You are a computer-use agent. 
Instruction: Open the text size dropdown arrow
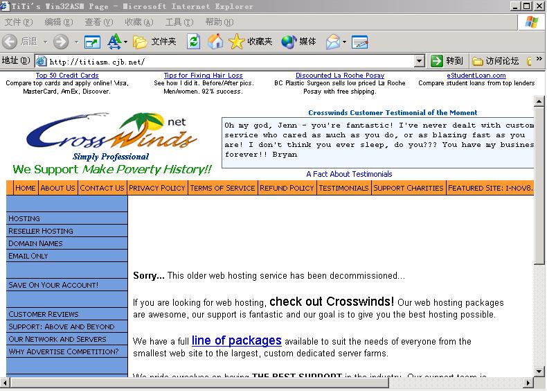point(125,42)
